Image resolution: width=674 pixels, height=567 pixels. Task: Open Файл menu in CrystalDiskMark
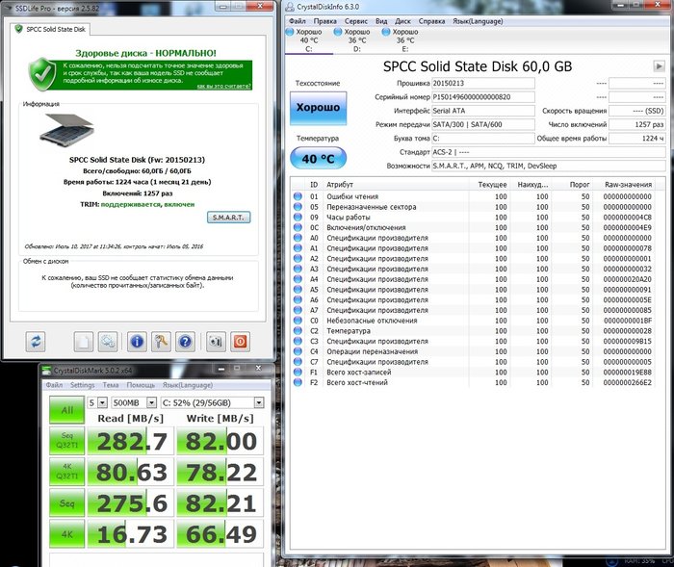pyautogui.click(x=54, y=385)
